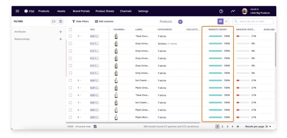Expand variations of Plytix Worl... product
The image size is (287, 138).
(79, 117)
